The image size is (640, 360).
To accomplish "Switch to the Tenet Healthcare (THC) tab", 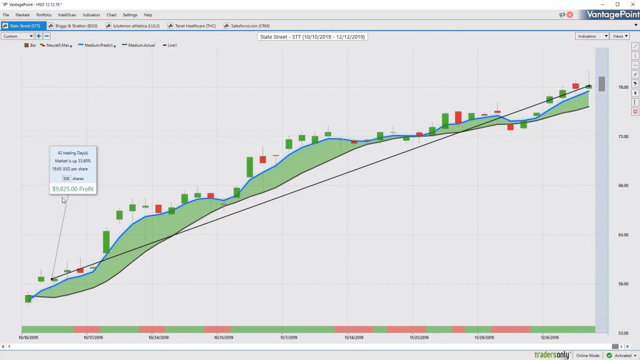I will coord(192,26).
